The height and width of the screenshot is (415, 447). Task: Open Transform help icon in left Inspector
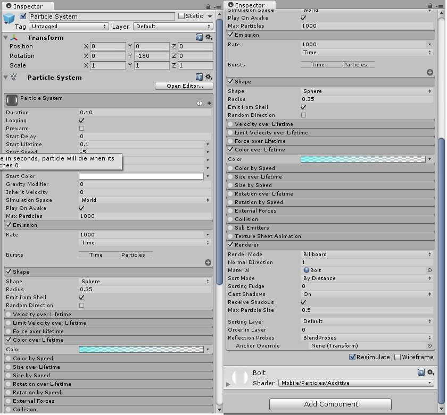199,37
